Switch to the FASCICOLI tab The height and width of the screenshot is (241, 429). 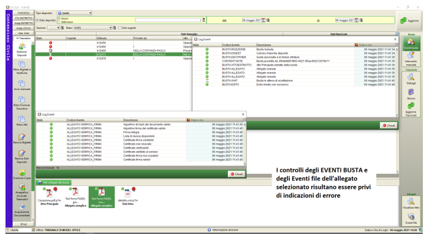(23, 13)
